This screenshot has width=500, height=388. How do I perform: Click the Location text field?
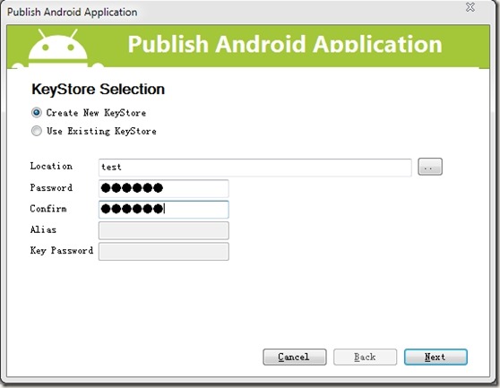[x=255, y=168]
